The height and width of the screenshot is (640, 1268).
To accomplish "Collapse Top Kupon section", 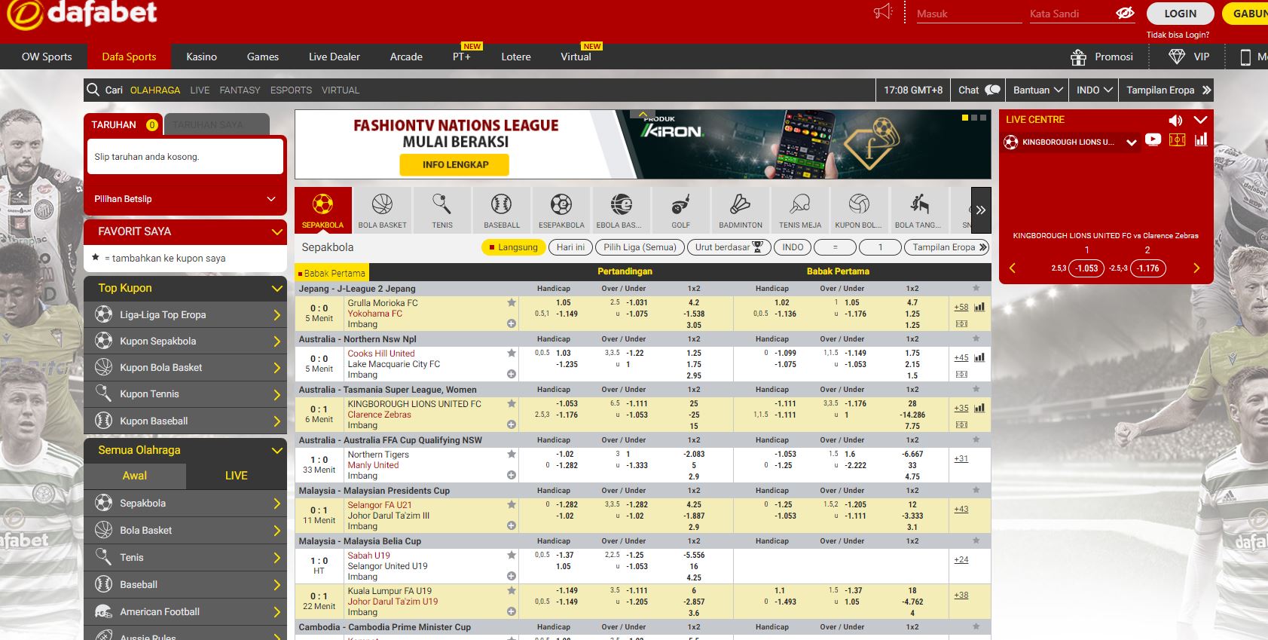I will click(277, 288).
